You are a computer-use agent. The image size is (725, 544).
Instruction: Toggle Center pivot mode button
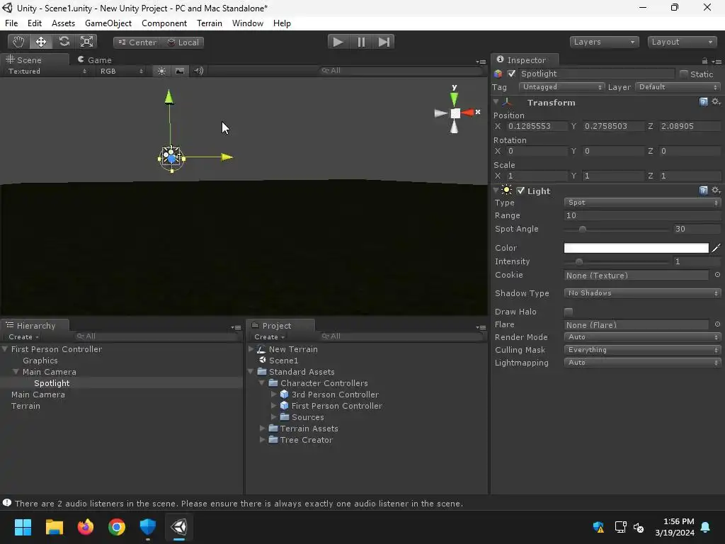137,42
